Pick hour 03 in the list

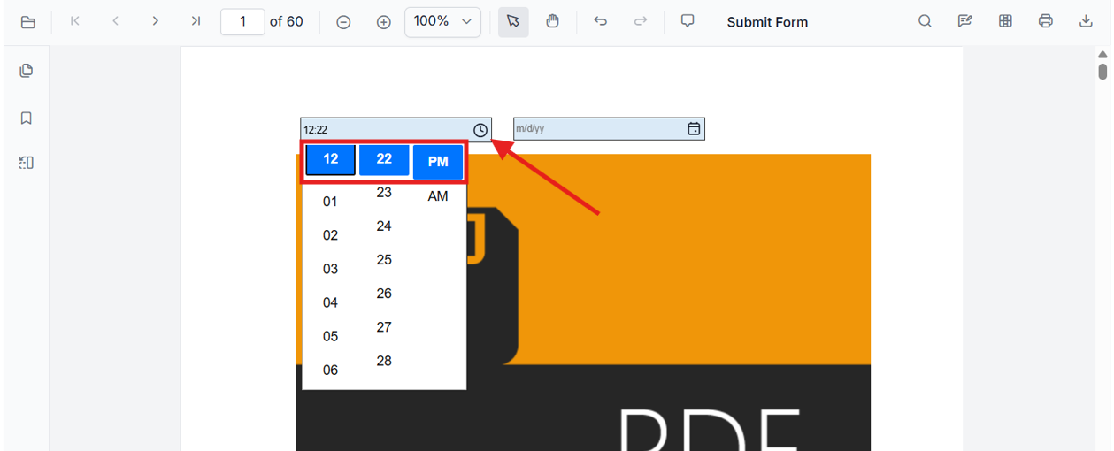[x=330, y=269]
